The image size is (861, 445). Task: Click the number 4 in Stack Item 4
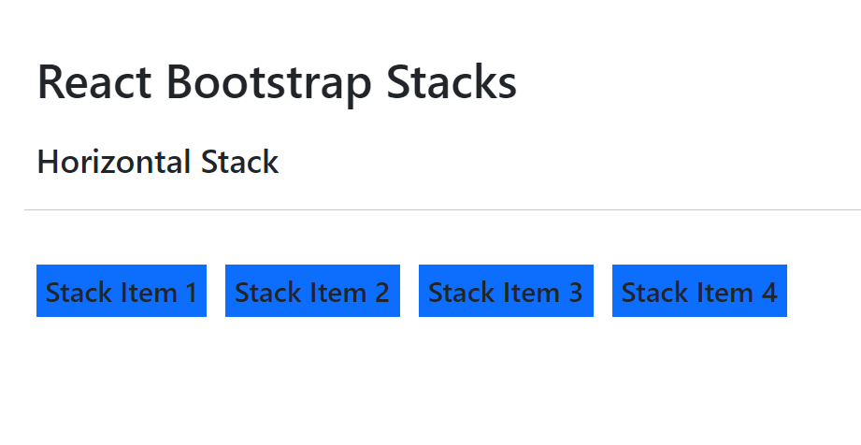pos(769,293)
